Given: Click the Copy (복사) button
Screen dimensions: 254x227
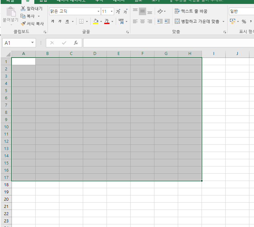Looking at the screenshot, I should (x=27, y=16).
